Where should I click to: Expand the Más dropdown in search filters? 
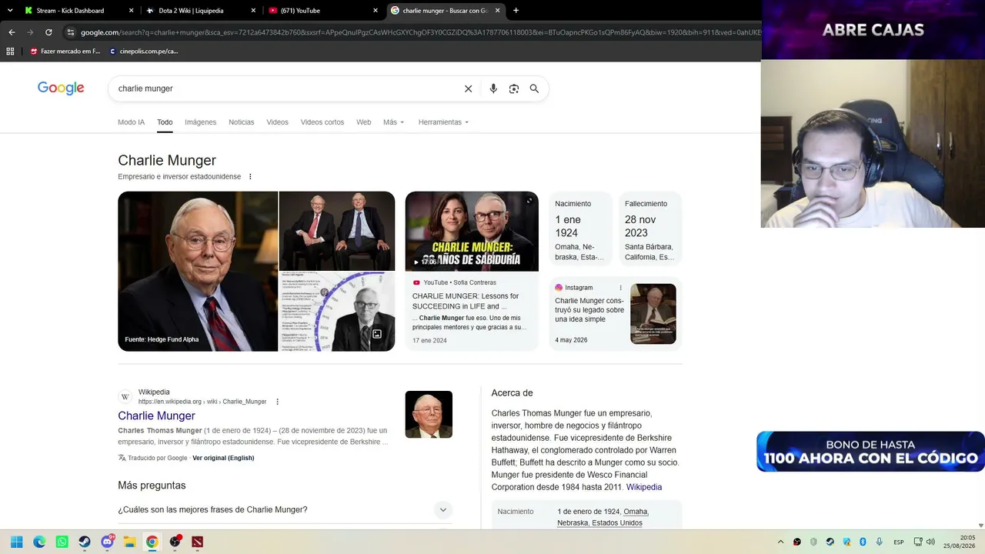394,122
